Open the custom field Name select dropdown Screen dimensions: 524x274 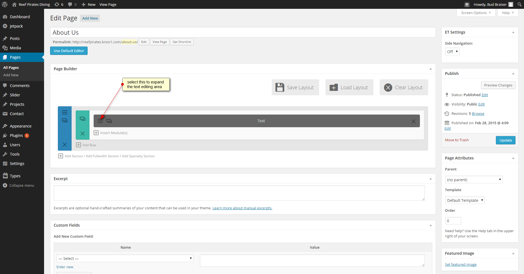click(x=125, y=258)
